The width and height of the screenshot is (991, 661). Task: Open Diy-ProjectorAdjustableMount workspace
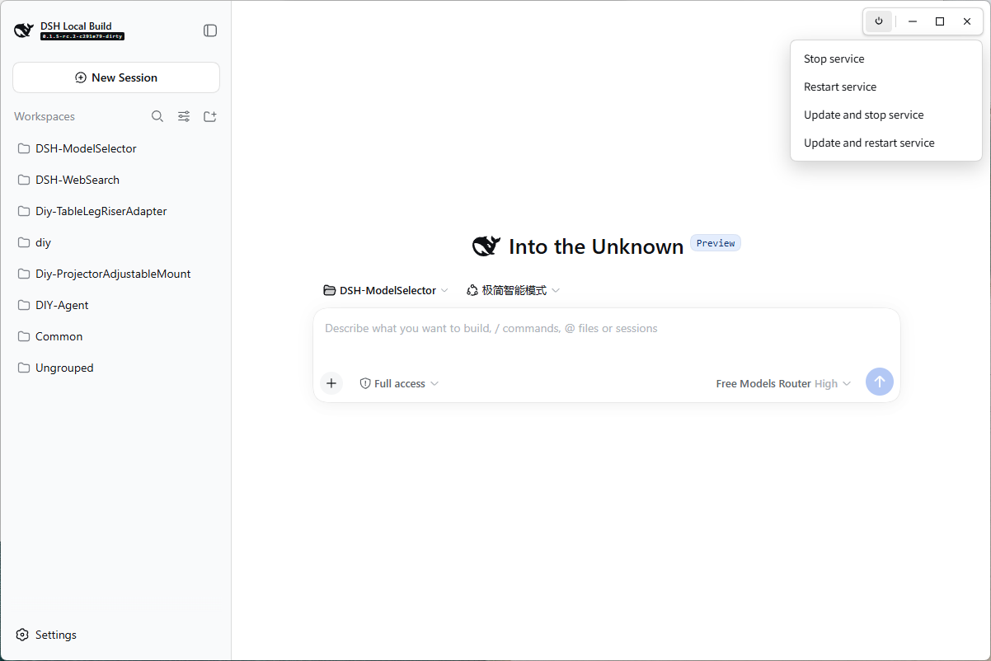pos(116,274)
